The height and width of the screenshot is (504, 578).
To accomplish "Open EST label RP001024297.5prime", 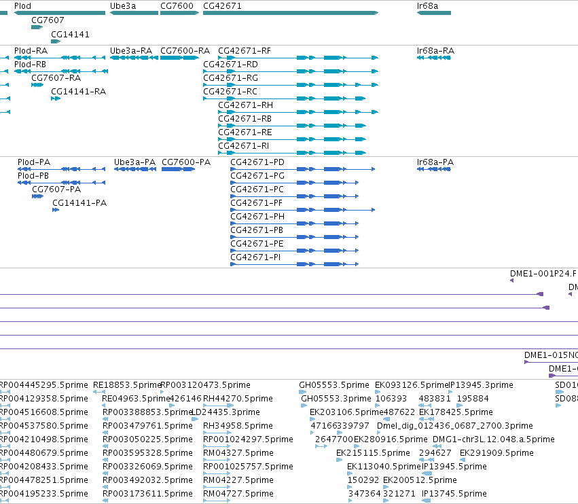I will point(248,439).
